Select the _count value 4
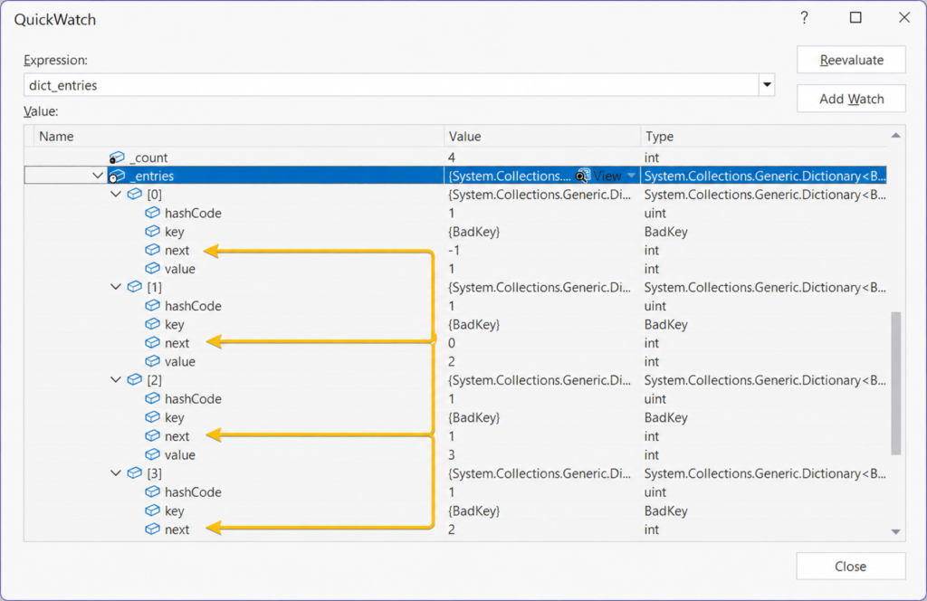The width and height of the screenshot is (927, 601). coord(452,157)
